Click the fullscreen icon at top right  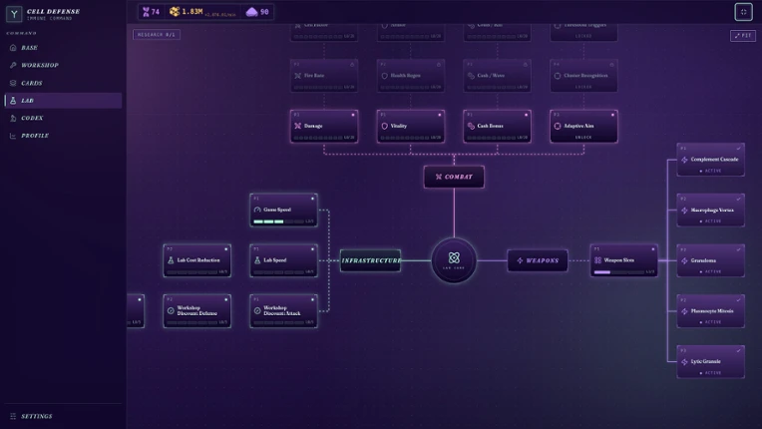click(x=743, y=12)
